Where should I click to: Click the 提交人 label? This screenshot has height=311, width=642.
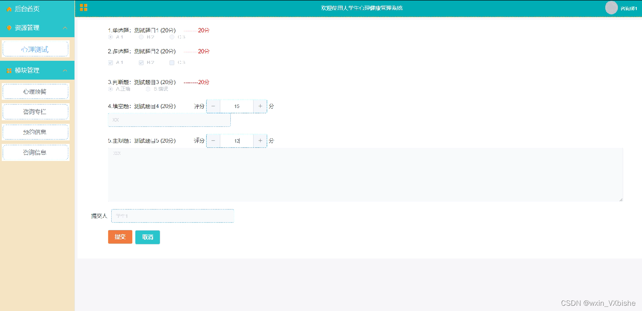(x=99, y=216)
